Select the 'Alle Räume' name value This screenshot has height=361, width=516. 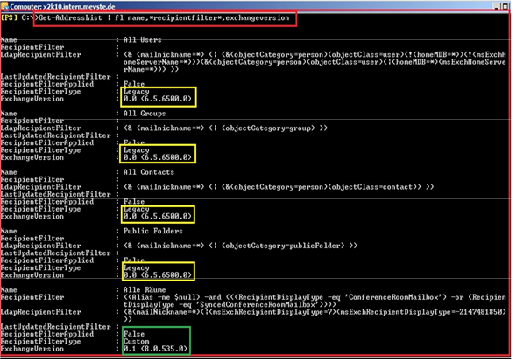pos(145,290)
